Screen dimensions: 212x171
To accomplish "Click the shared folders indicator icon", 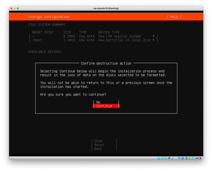I will (176, 158).
